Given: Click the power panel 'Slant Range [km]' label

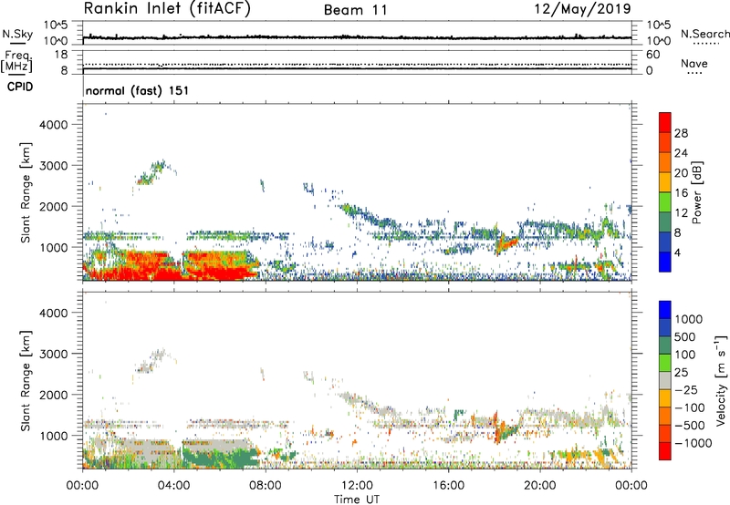Looking at the screenshot, I should [26, 192].
